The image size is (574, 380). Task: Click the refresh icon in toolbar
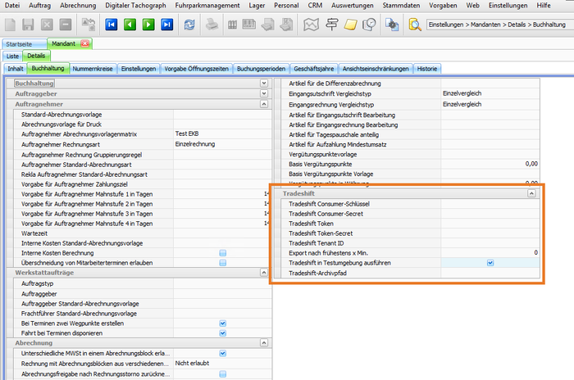(191, 25)
